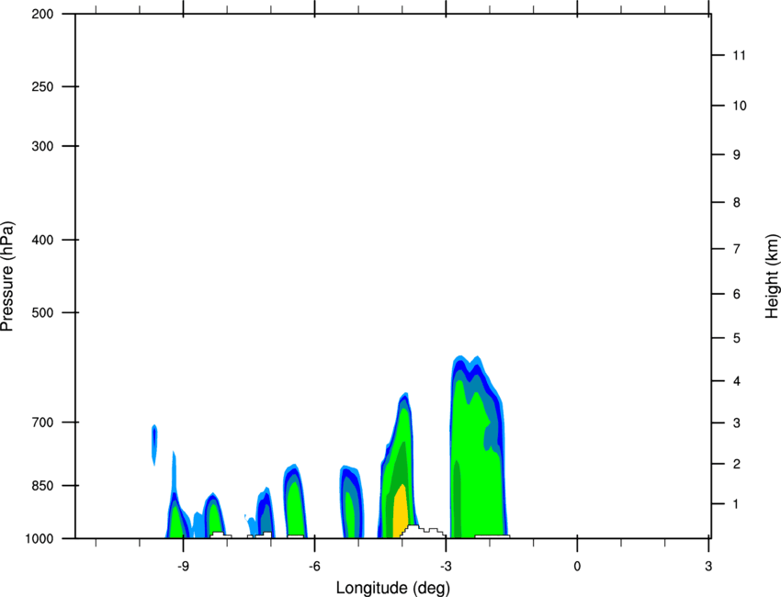This screenshot has height=597, width=781.
Task: Click pressure tick label 400
Action: pyautogui.click(x=42, y=240)
